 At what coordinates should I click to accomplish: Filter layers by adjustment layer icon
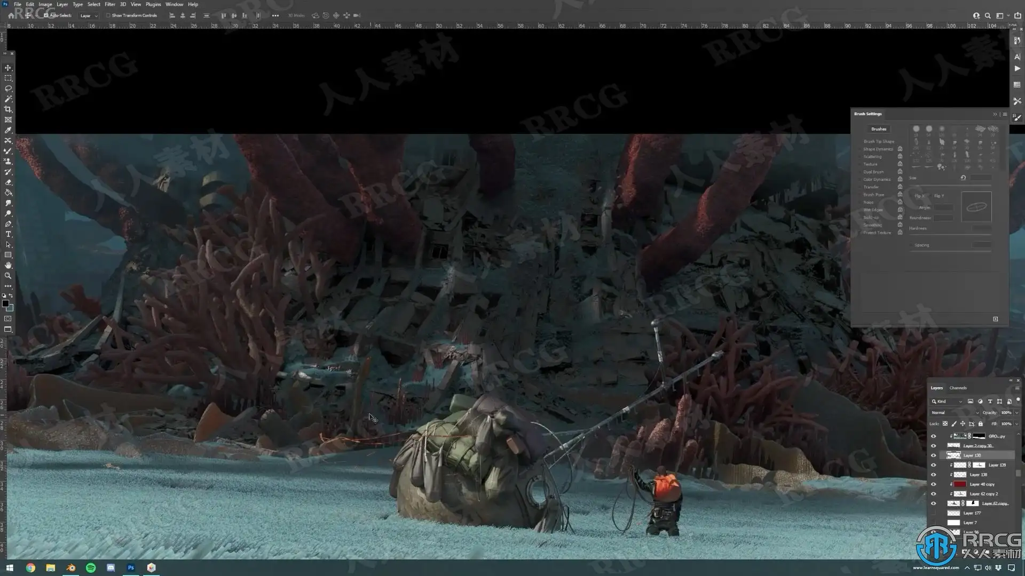pyautogui.click(x=980, y=401)
